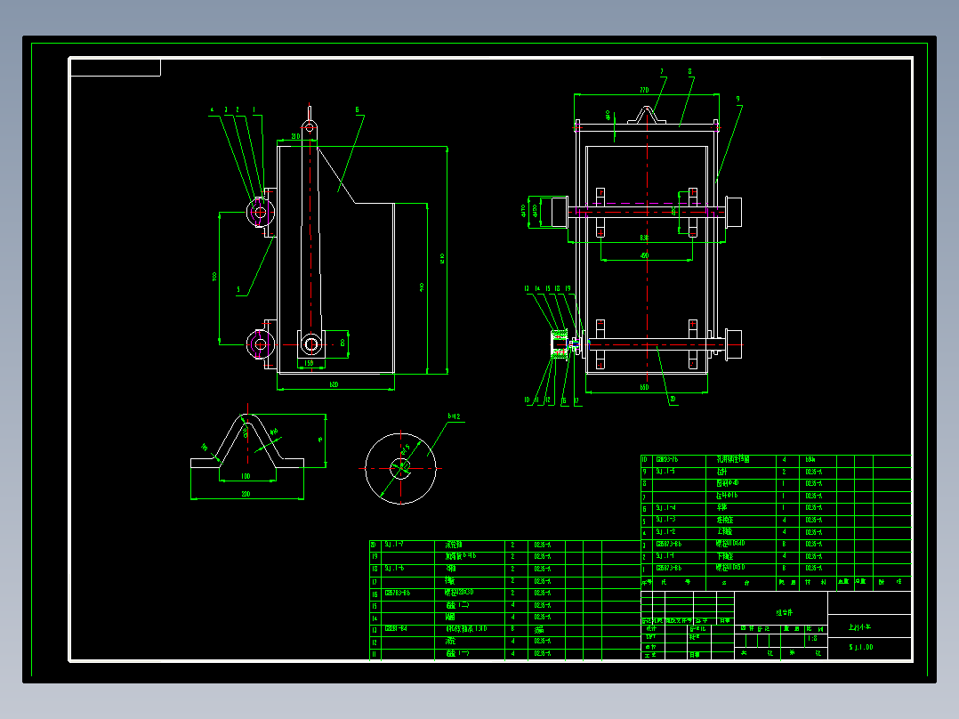Click the triangular bracket detail view

[x=247, y=440]
